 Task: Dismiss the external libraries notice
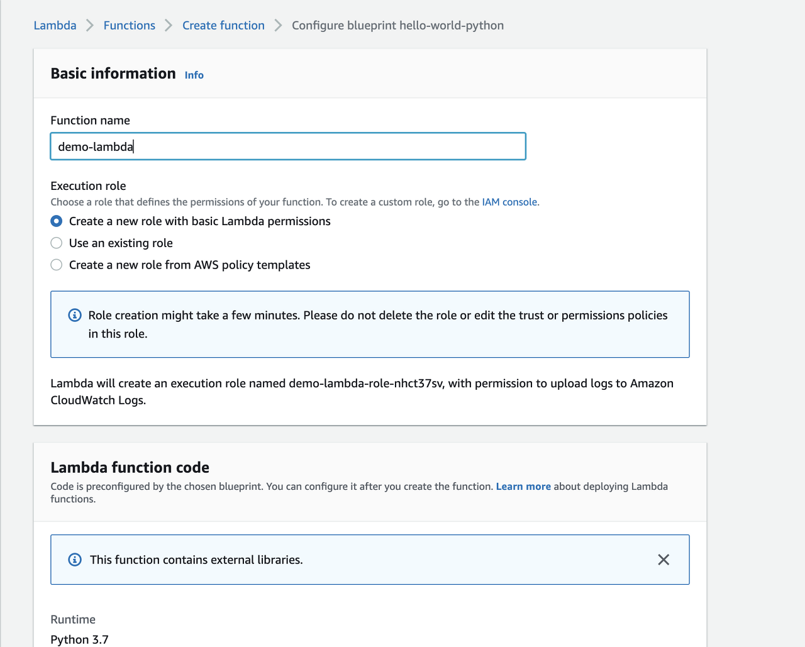point(663,560)
